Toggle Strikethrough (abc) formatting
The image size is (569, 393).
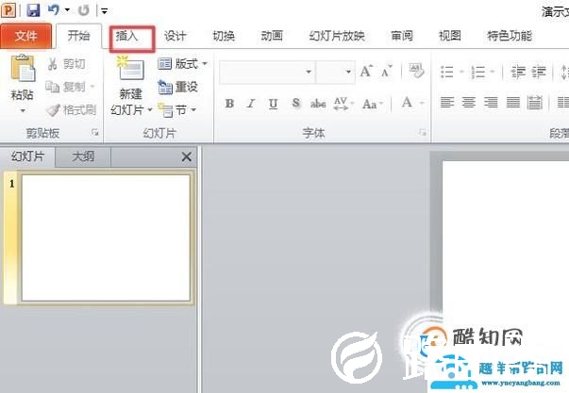(318, 104)
